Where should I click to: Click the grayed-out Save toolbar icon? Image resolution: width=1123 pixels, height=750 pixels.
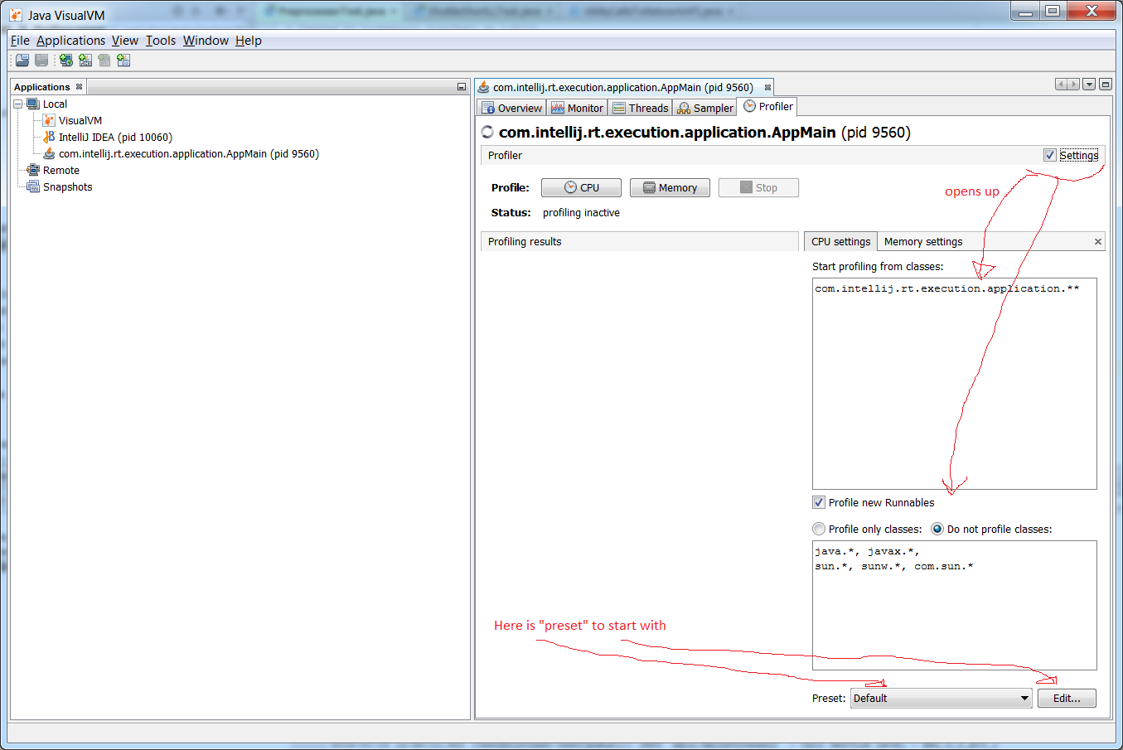[41, 60]
